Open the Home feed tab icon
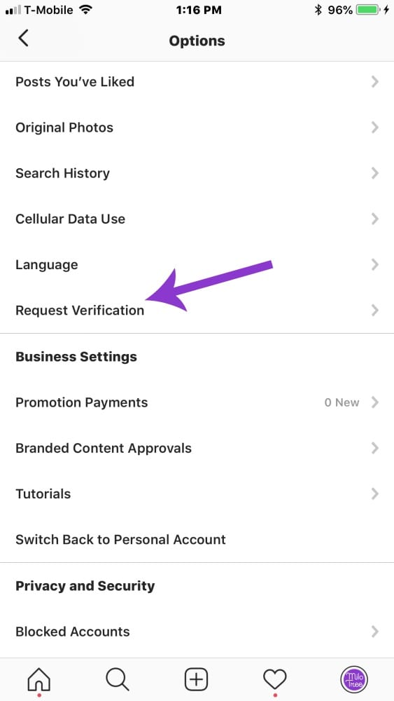 pyautogui.click(x=39, y=680)
